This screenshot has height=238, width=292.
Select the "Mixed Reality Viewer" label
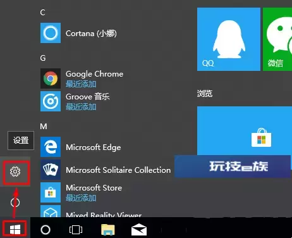(104, 215)
